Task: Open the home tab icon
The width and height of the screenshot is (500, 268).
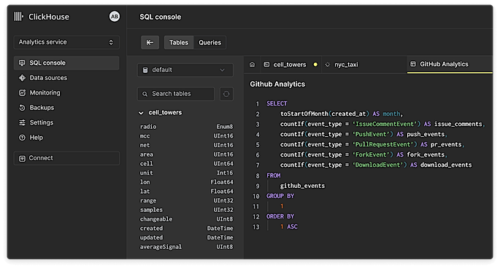Action: (253, 64)
